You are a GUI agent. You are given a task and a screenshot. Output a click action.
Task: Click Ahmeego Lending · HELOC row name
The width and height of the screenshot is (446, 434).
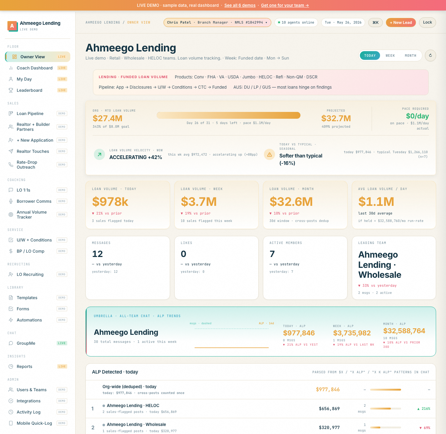coord(133,405)
